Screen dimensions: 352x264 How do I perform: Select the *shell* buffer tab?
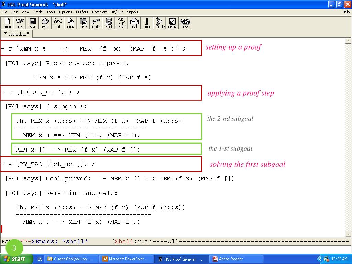coord(16,34)
